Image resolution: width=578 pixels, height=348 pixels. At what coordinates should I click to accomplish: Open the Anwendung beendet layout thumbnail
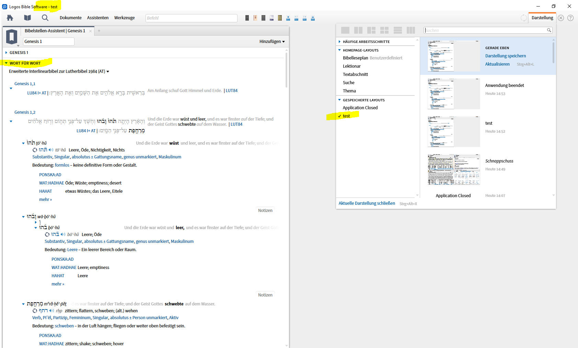(454, 94)
